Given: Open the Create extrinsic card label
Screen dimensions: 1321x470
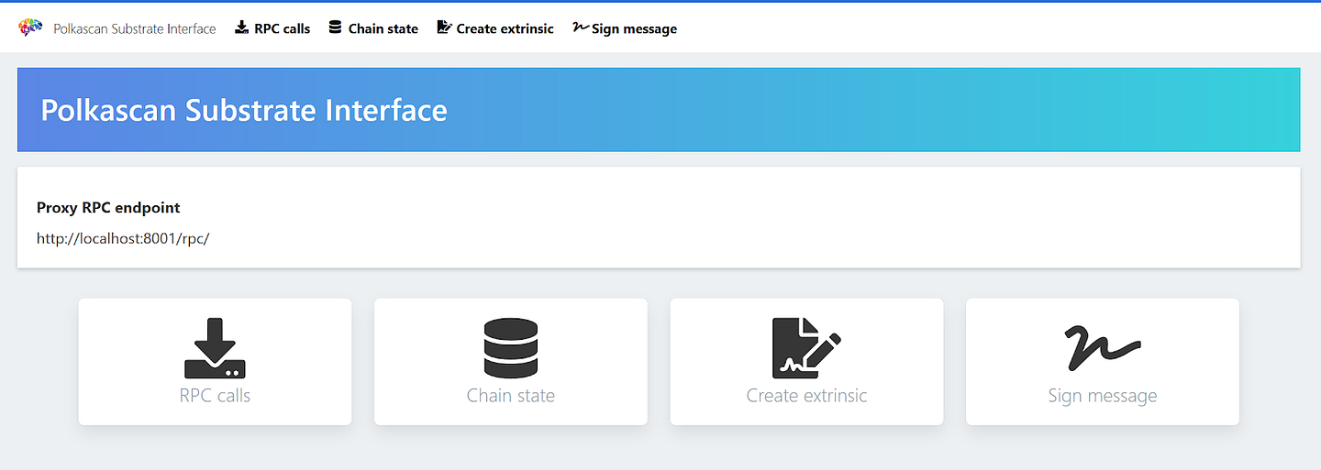Looking at the screenshot, I should tap(806, 396).
